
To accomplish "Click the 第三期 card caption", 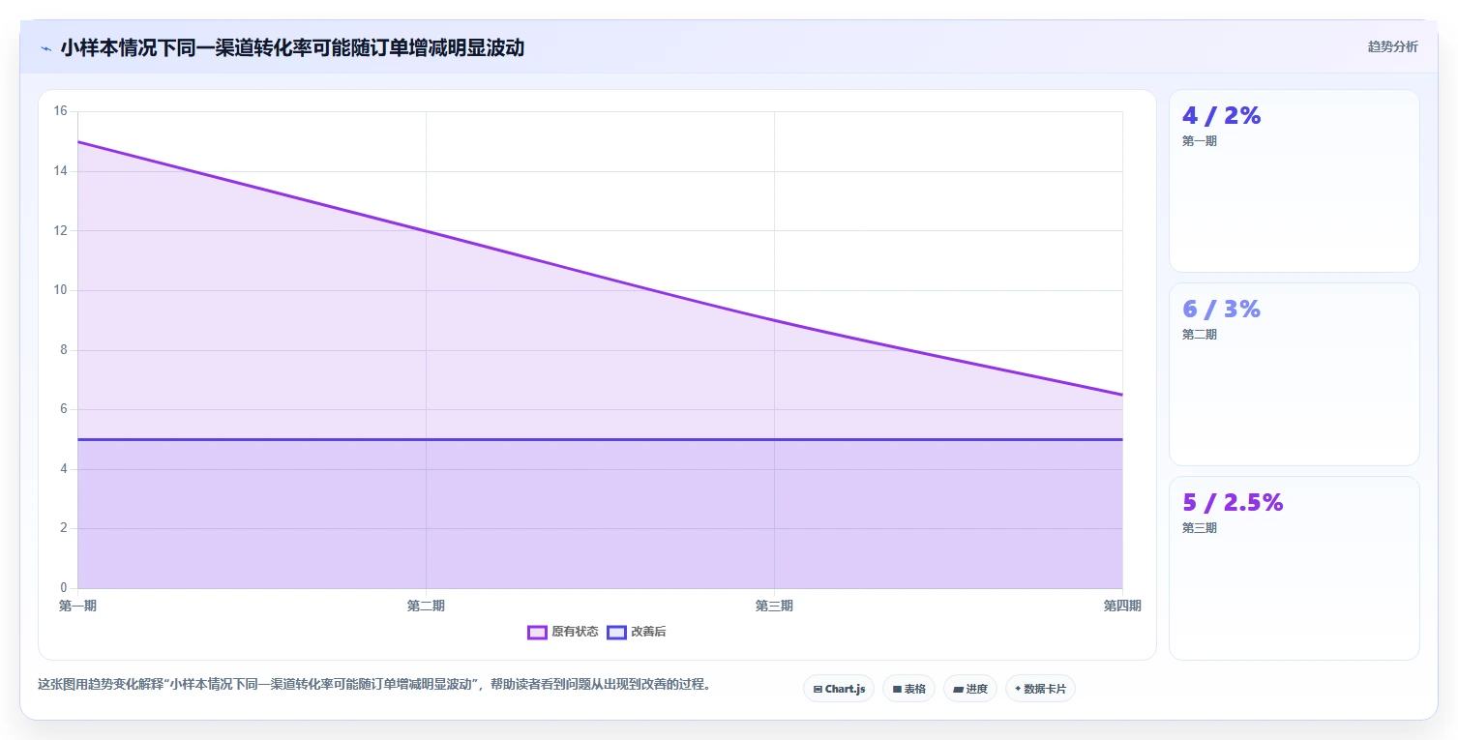I will 1200,528.
